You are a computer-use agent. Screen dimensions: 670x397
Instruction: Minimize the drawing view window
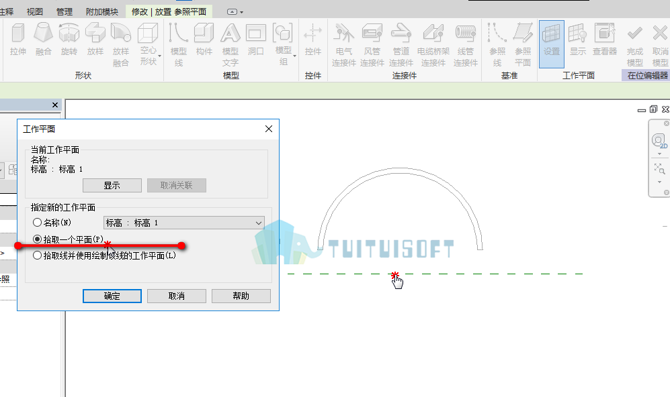pos(641,110)
